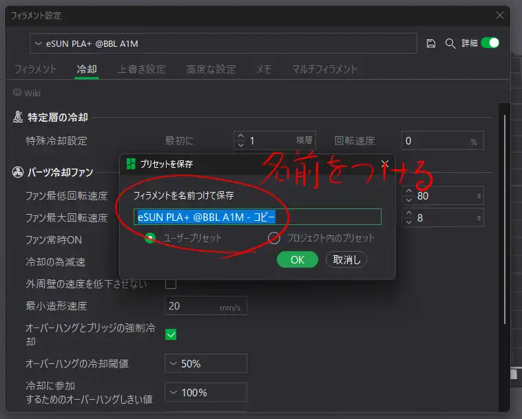Toggle the 詳細 advanced mode switch
522x419 pixels.
click(490, 43)
